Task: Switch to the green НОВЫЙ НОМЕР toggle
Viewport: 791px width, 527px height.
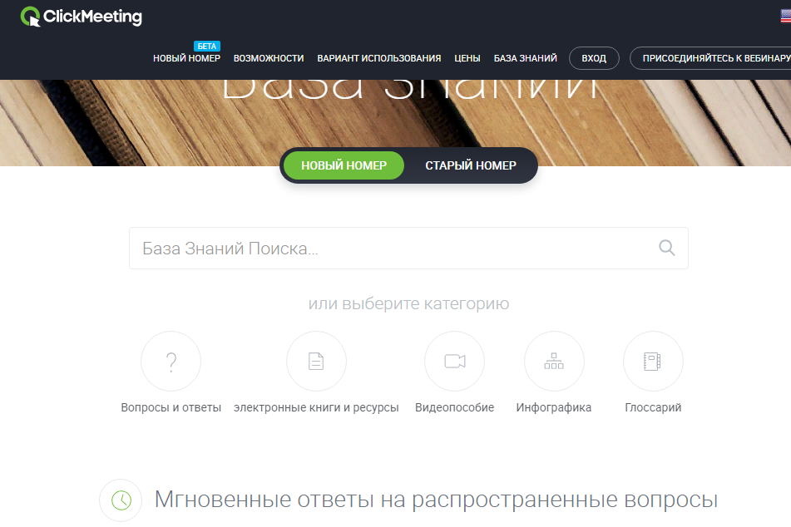Action: pyautogui.click(x=344, y=165)
